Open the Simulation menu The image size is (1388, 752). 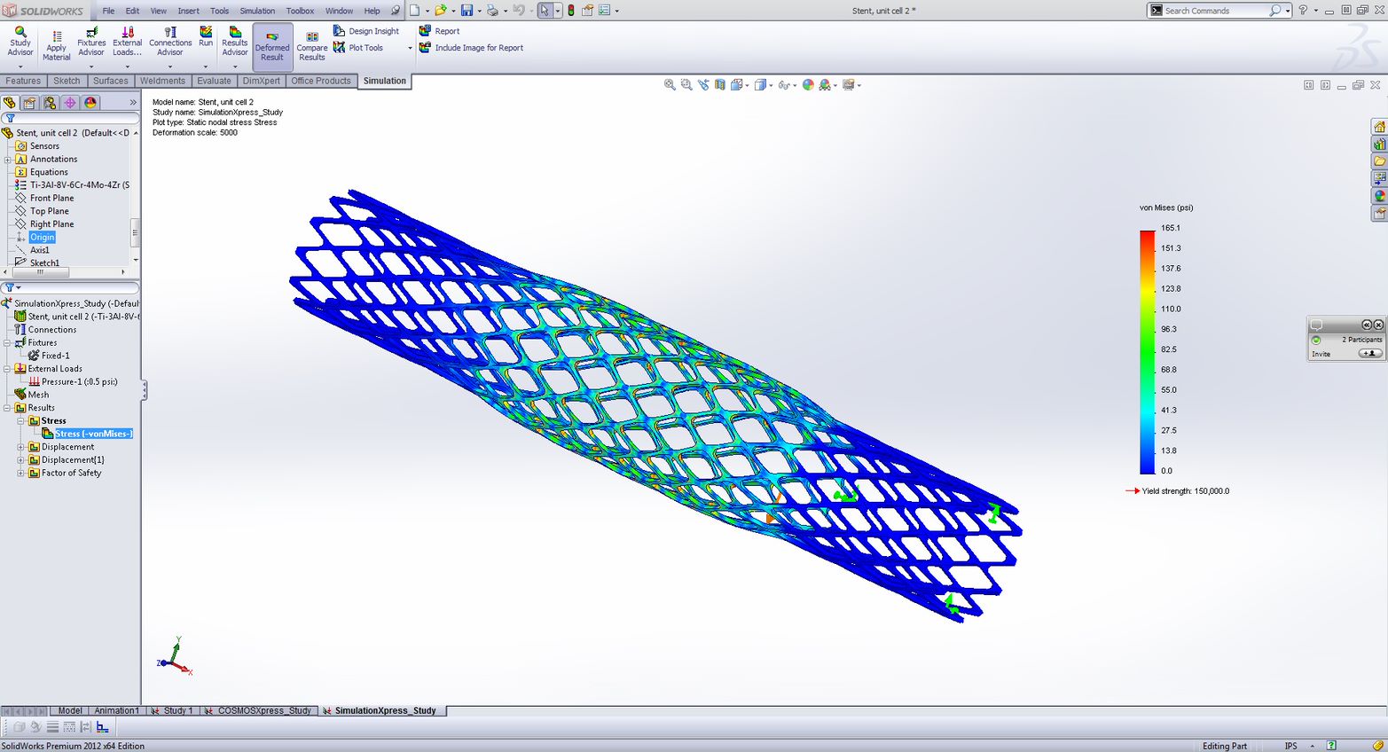(257, 11)
